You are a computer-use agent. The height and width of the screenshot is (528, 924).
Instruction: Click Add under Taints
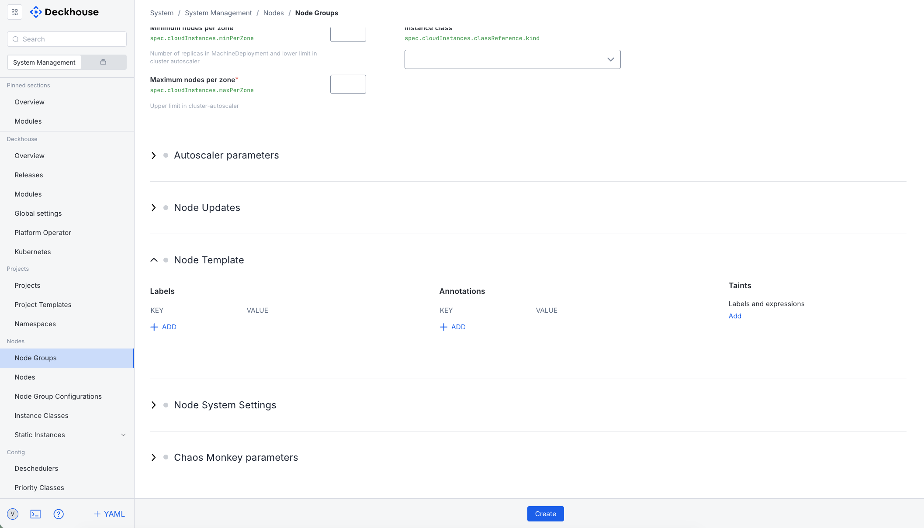click(x=735, y=316)
